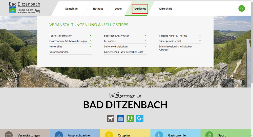Open the Leben menu
Viewport: 253px width, 137px height.
coord(119,9)
